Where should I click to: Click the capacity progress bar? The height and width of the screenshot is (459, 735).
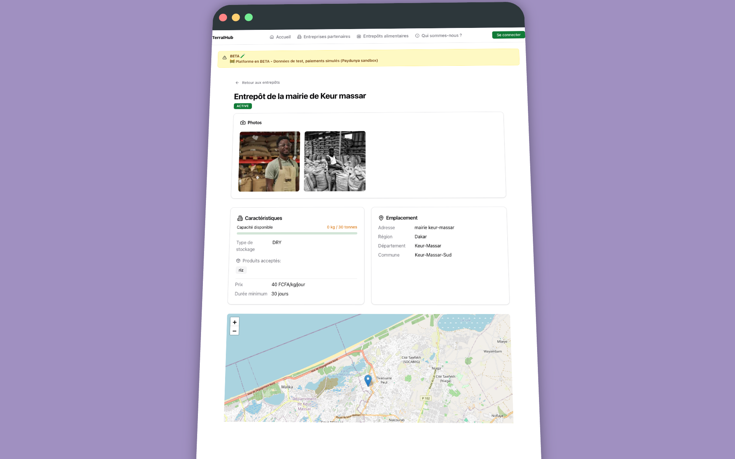pos(297,233)
